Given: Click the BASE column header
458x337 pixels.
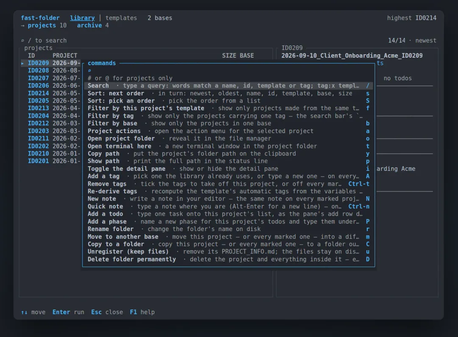Looking at the screenshot, I should (x=247, y=56).
